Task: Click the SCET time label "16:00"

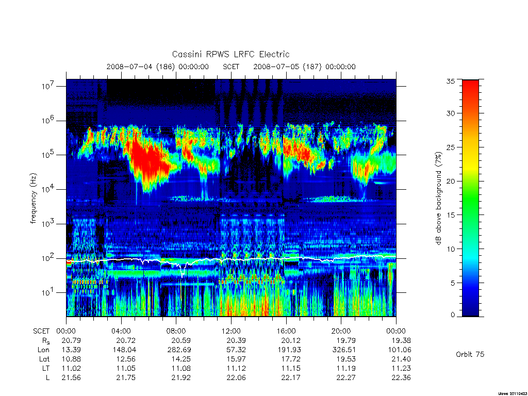Action: pyautogui.click(x=286, y=331)
